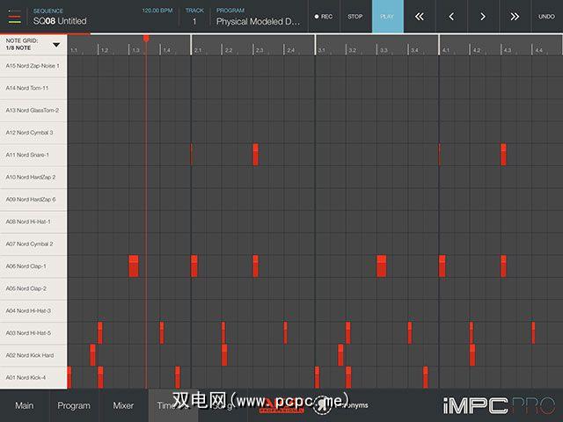Tap the 120.00 BPM tempo field
The image size is (563, 422).
pyautogui.click(x=158, y=11)
